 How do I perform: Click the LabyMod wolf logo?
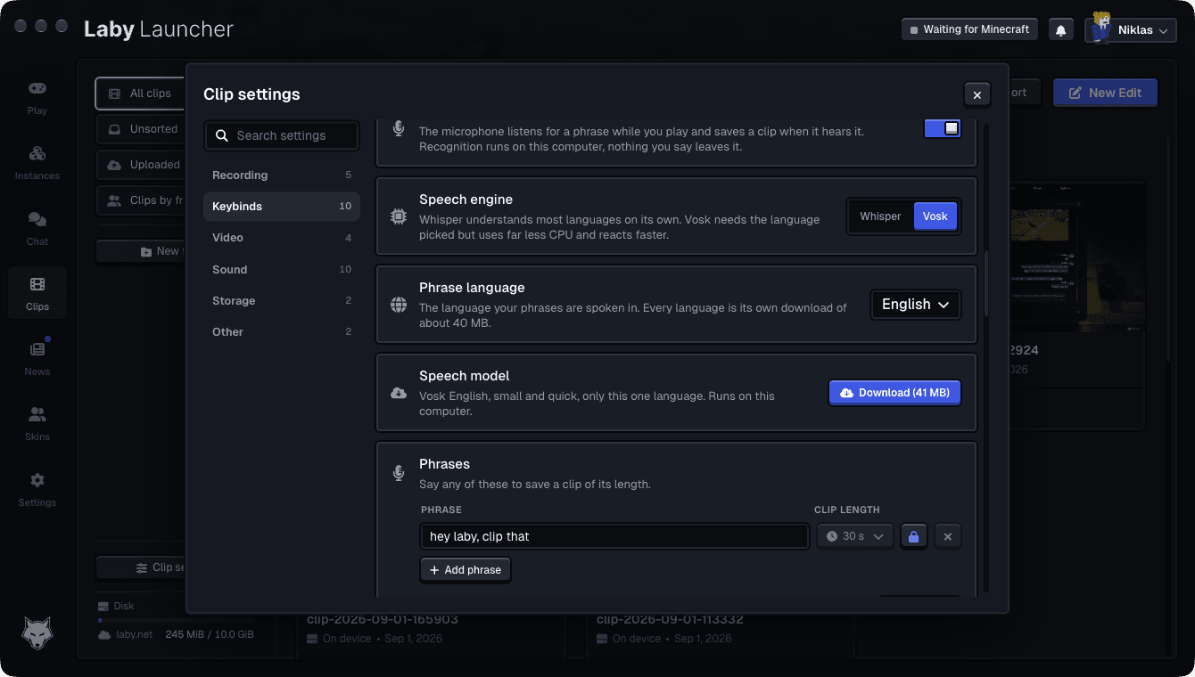pyautogui.click(x=37, y=632)
